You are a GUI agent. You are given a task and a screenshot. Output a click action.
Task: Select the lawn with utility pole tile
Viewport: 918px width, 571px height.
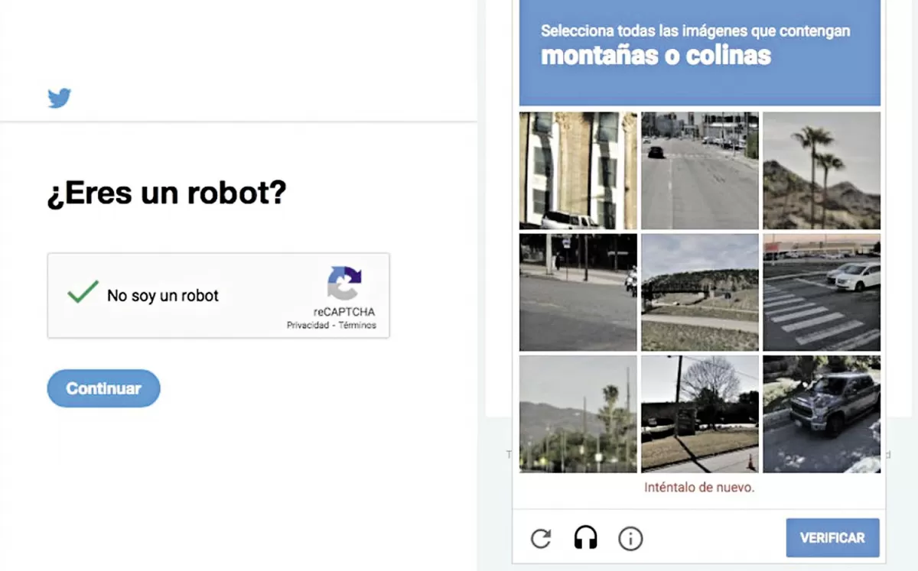[x=699, y=414]
